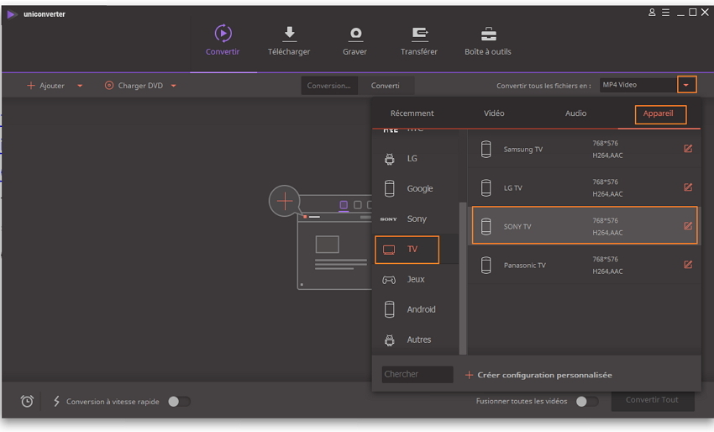Expand the Charger DVD dropdown arrow

(x=174, y=86)
